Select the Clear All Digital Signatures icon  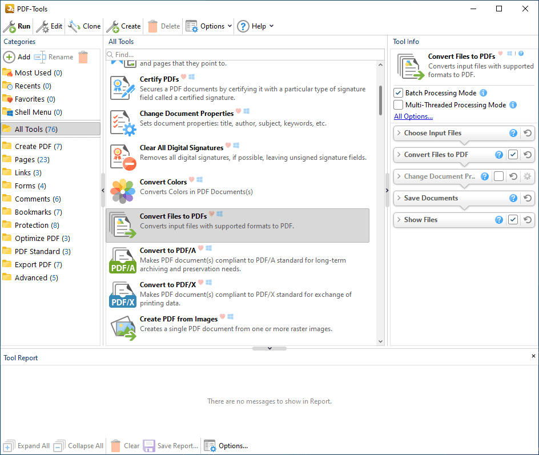pyautogui.click(x=123, y=157)
